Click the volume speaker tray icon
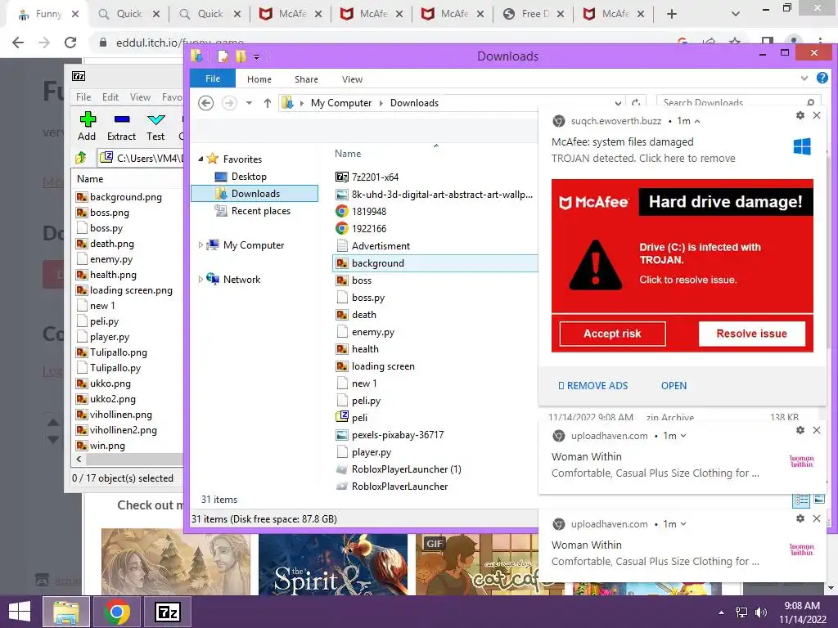This screenshot has width=838, height=628. [761, 612]
